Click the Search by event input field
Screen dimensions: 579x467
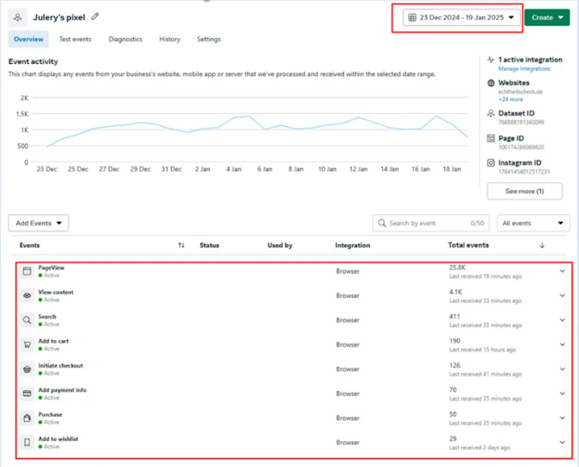pyautogui.click(x=431, y=224)
